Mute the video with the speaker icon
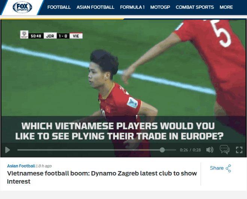The image size is (247, 199). [x=210, y=150]
